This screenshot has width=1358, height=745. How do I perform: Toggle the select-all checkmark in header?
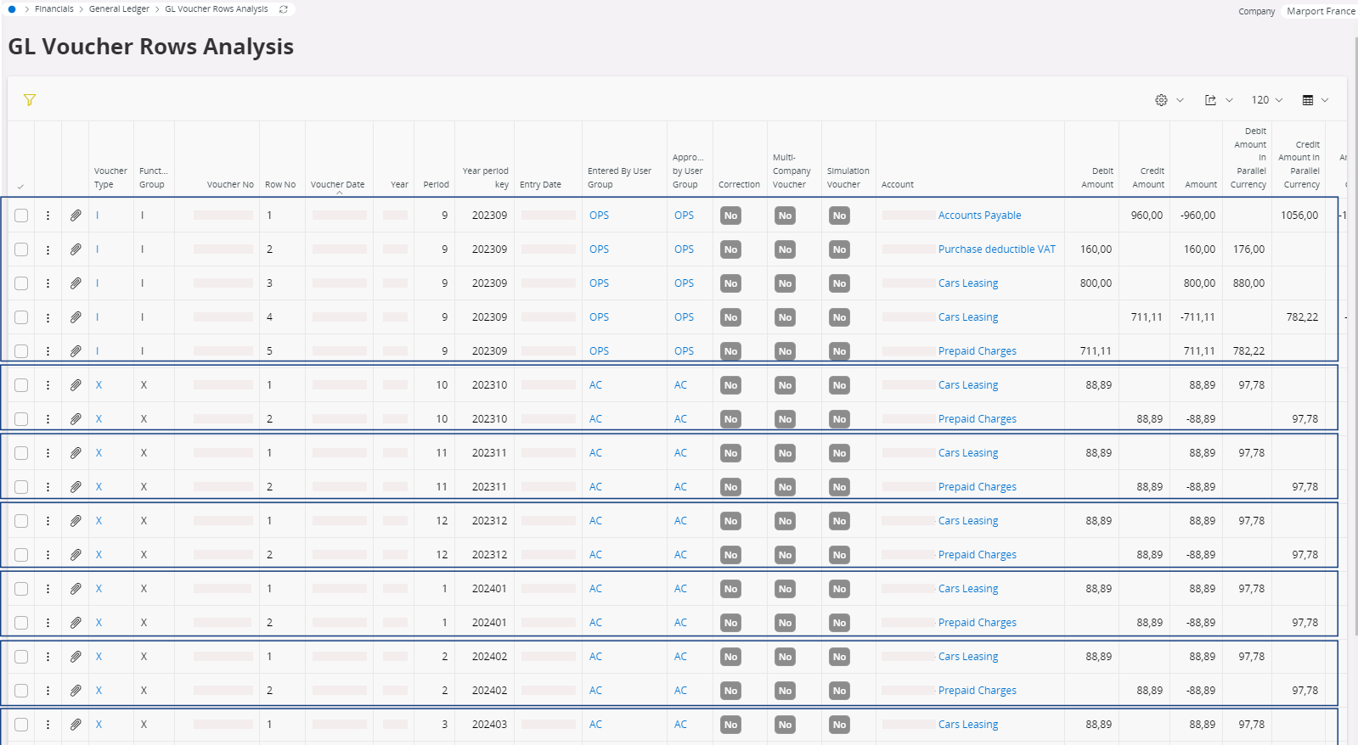20,186
